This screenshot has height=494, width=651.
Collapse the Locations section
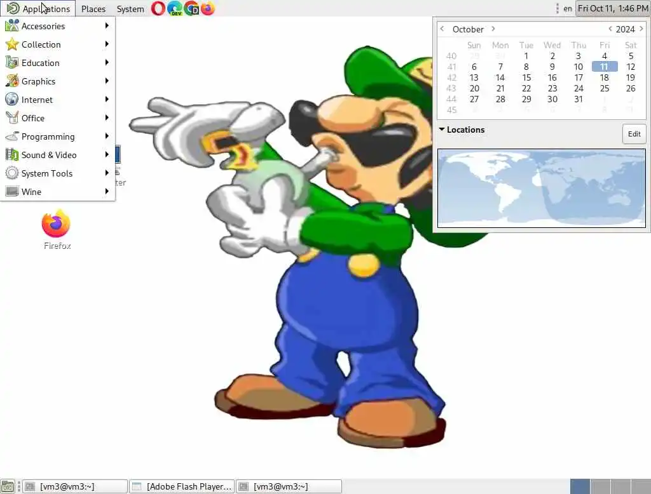pos(442,130)
